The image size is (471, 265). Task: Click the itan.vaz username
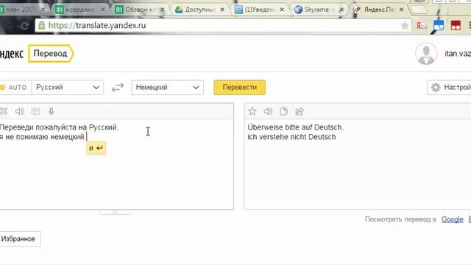tap(458, 54)
